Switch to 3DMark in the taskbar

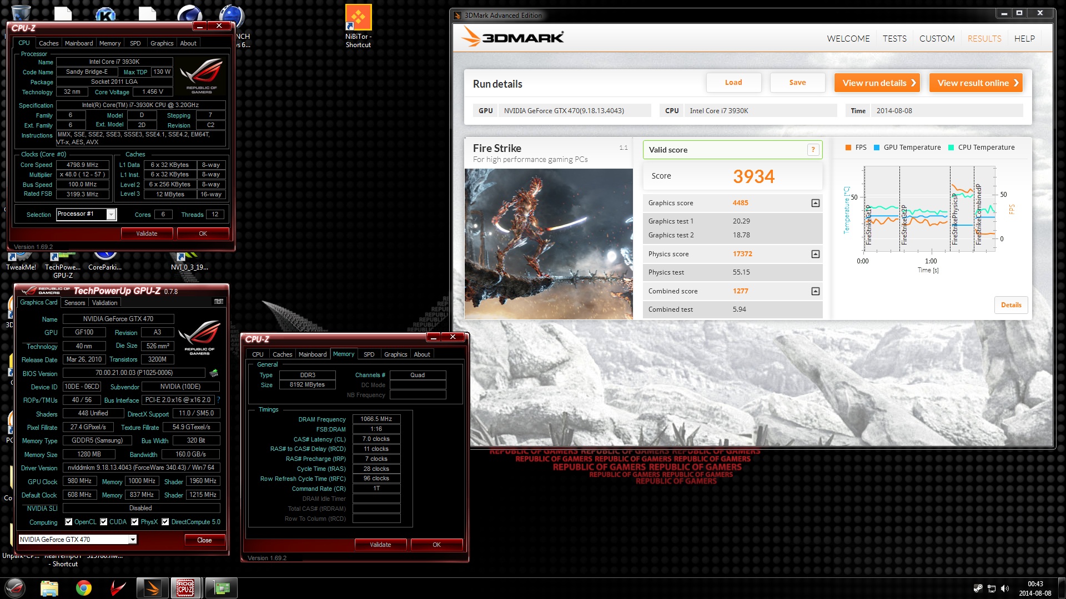[152, 588]
